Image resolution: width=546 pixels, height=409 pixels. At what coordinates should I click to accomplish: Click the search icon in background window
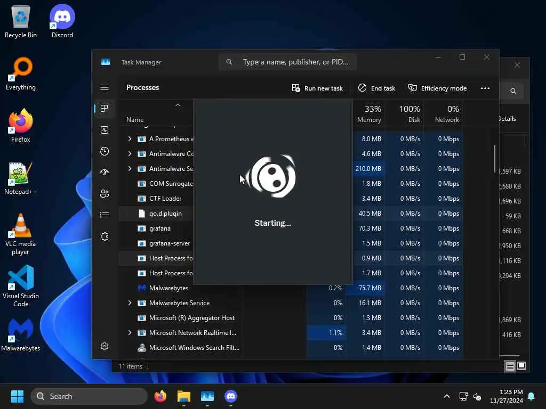(x=513, y=91)
